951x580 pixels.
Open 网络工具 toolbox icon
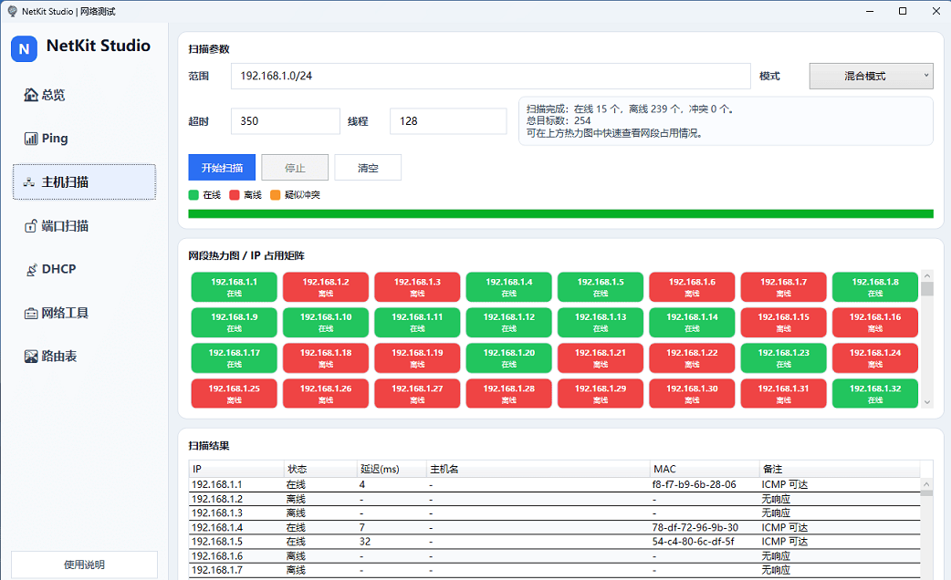click(31, 313)
